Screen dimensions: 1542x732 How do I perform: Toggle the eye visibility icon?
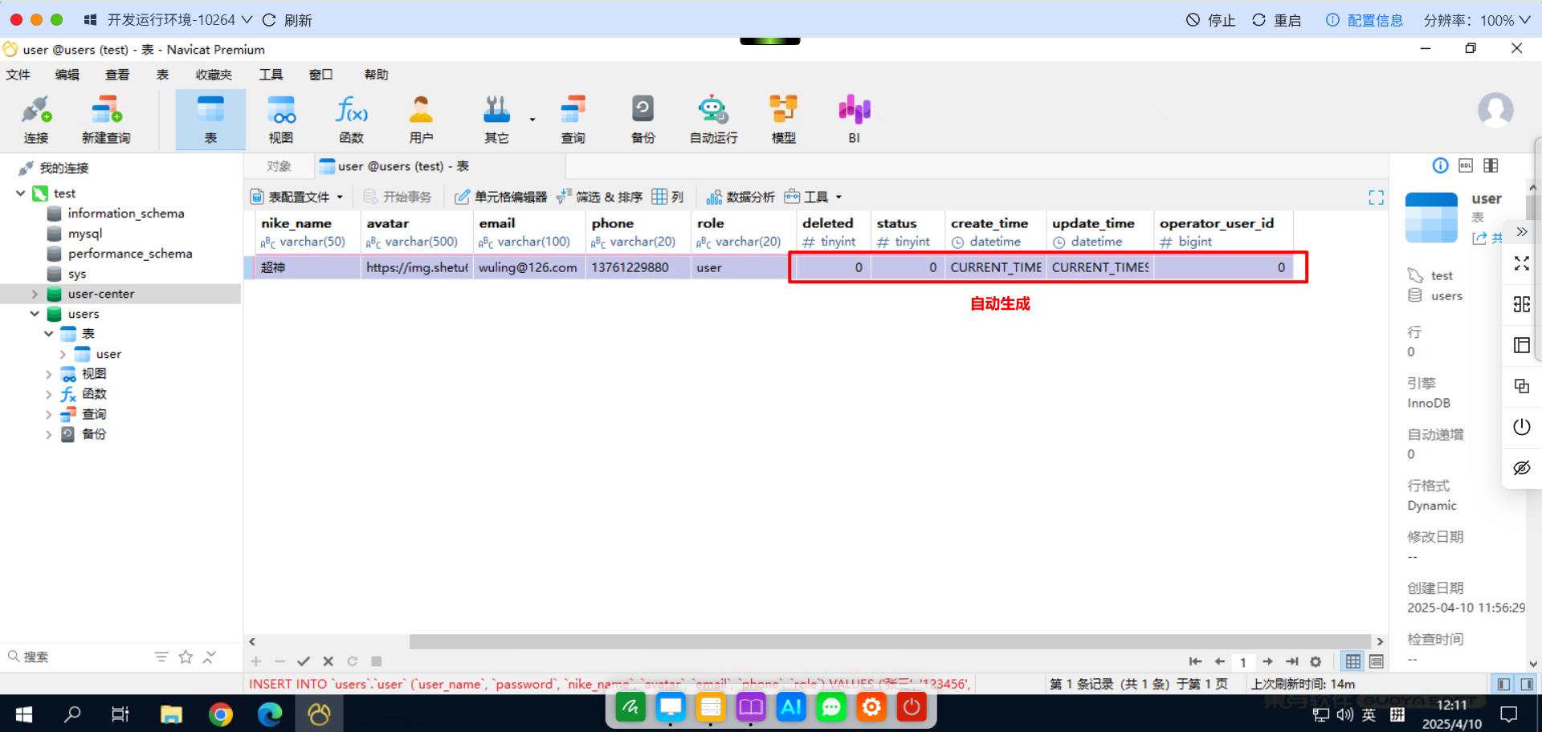1521,467
